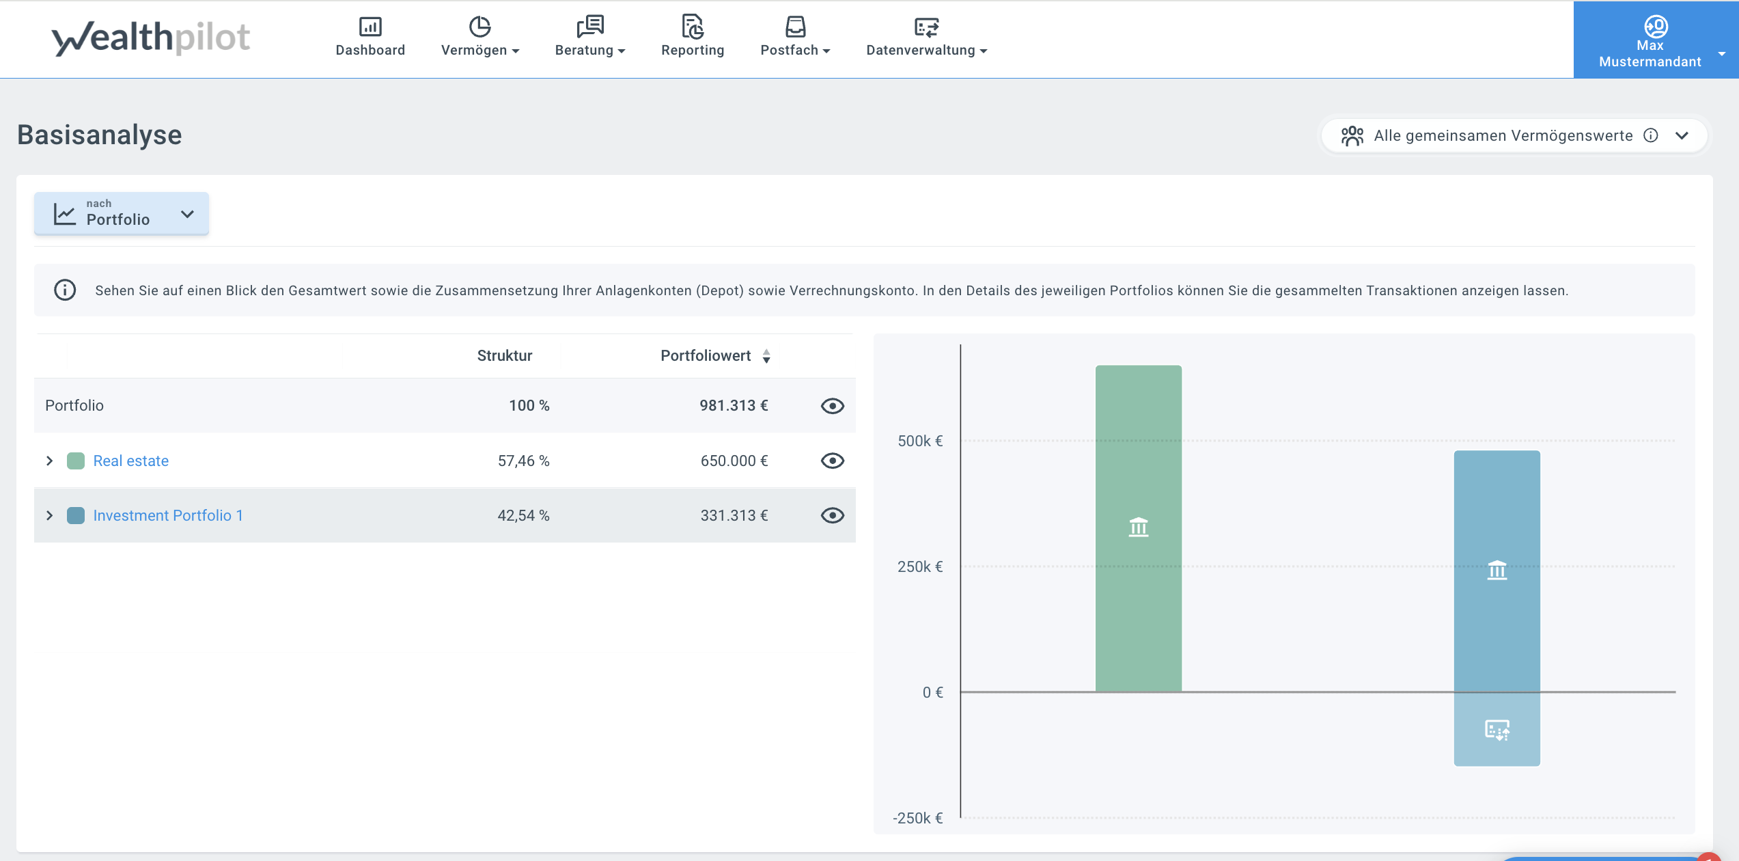Image resolution: width=1739 pixels, height=861 pixels.
Task: Expand the Real estate row chevron
Action: (49, 461)
